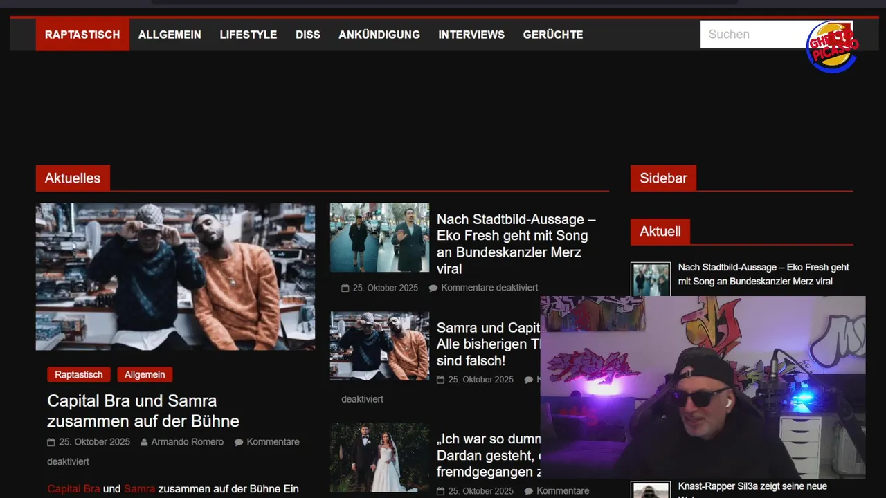Open the Dardan wedding photo thumbnail

pyautogui.click(x=379, y=458)
